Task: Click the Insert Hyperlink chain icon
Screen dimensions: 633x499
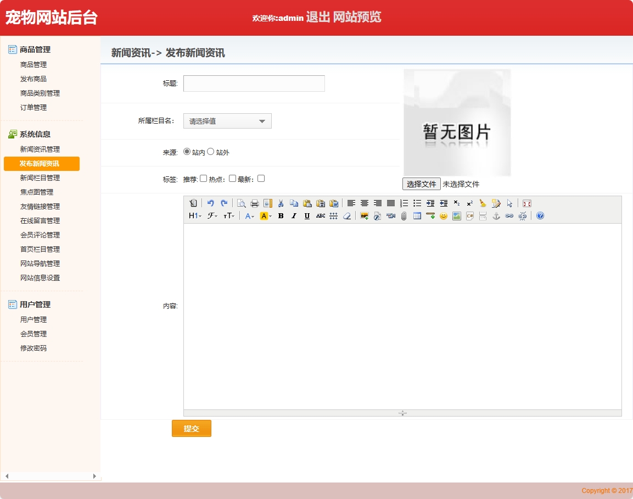Action: (x=509, y=215)
